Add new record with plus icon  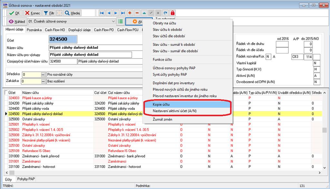point(130,13)
